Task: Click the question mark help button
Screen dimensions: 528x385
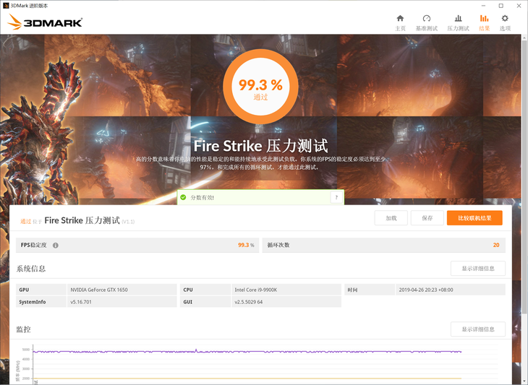Action: pyautogui.click(x=336, y=197)
